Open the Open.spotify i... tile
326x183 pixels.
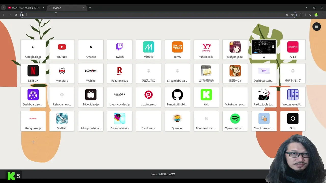[235, 121]
